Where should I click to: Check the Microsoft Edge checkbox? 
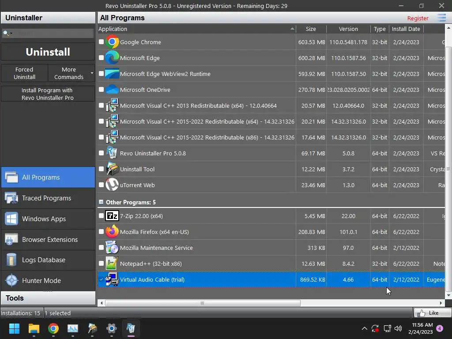click(x=101, y=58)
